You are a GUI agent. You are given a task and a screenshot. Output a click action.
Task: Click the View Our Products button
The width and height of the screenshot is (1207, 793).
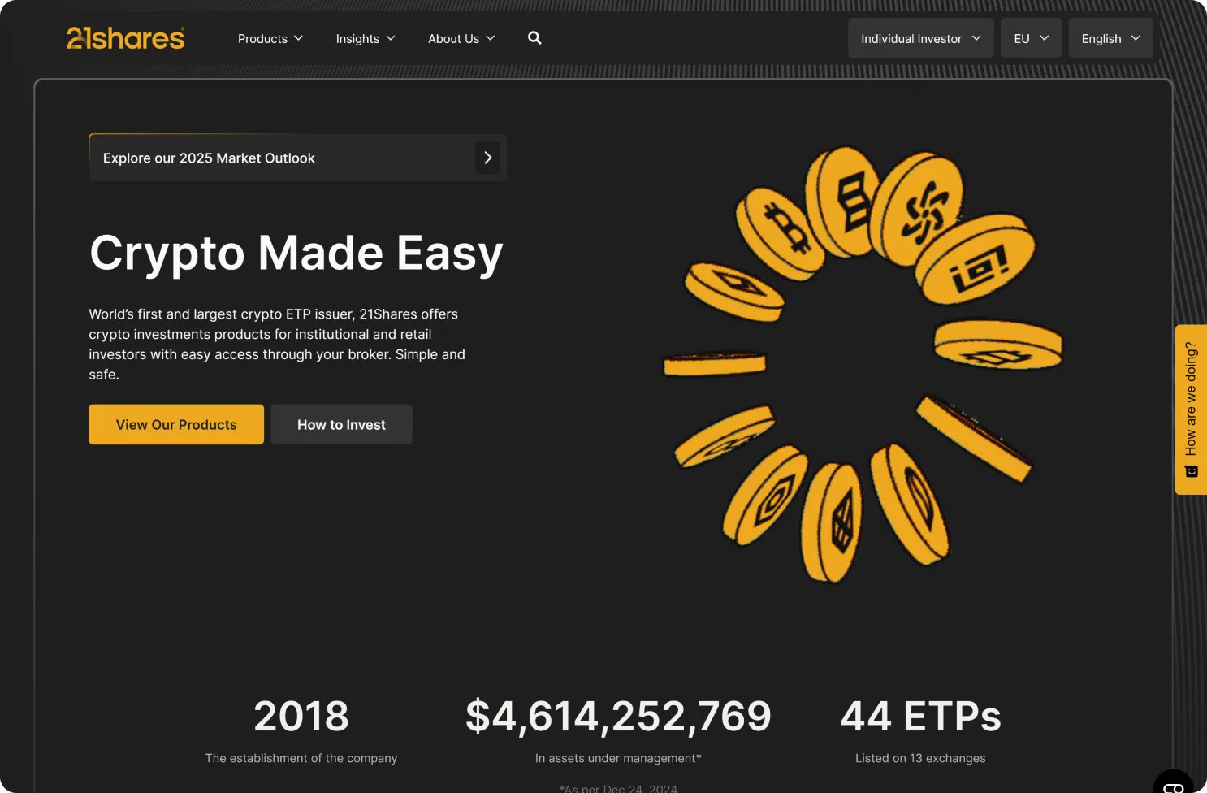point(176,424)
